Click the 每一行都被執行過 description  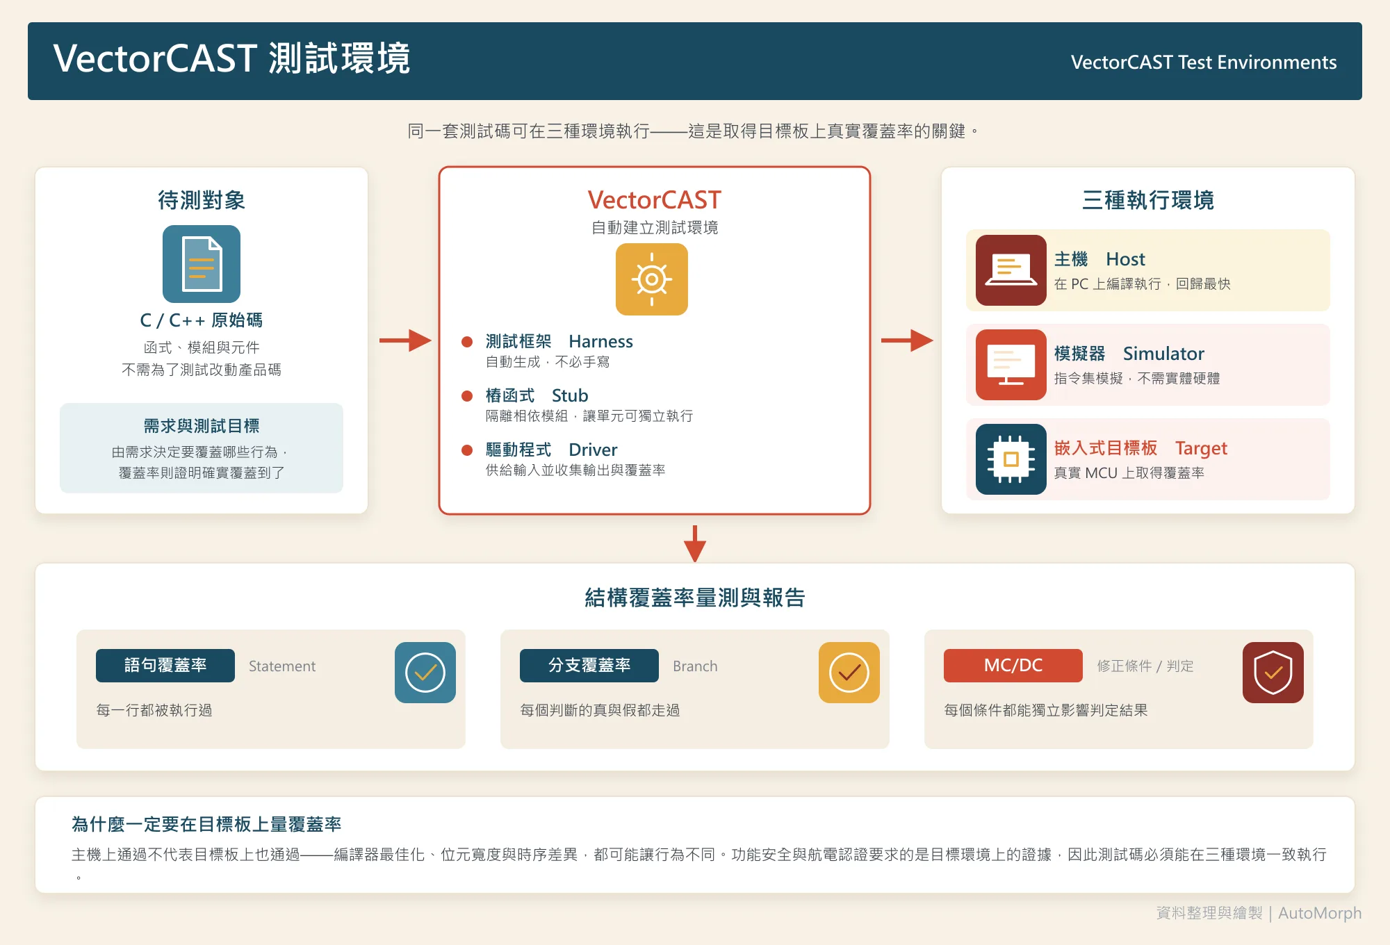click(154, 710)
